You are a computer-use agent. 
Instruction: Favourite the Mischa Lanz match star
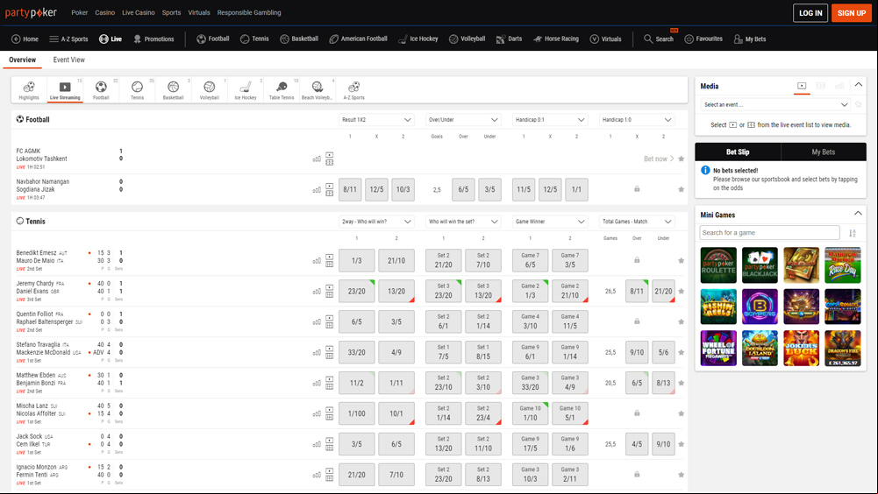[681, 413]
